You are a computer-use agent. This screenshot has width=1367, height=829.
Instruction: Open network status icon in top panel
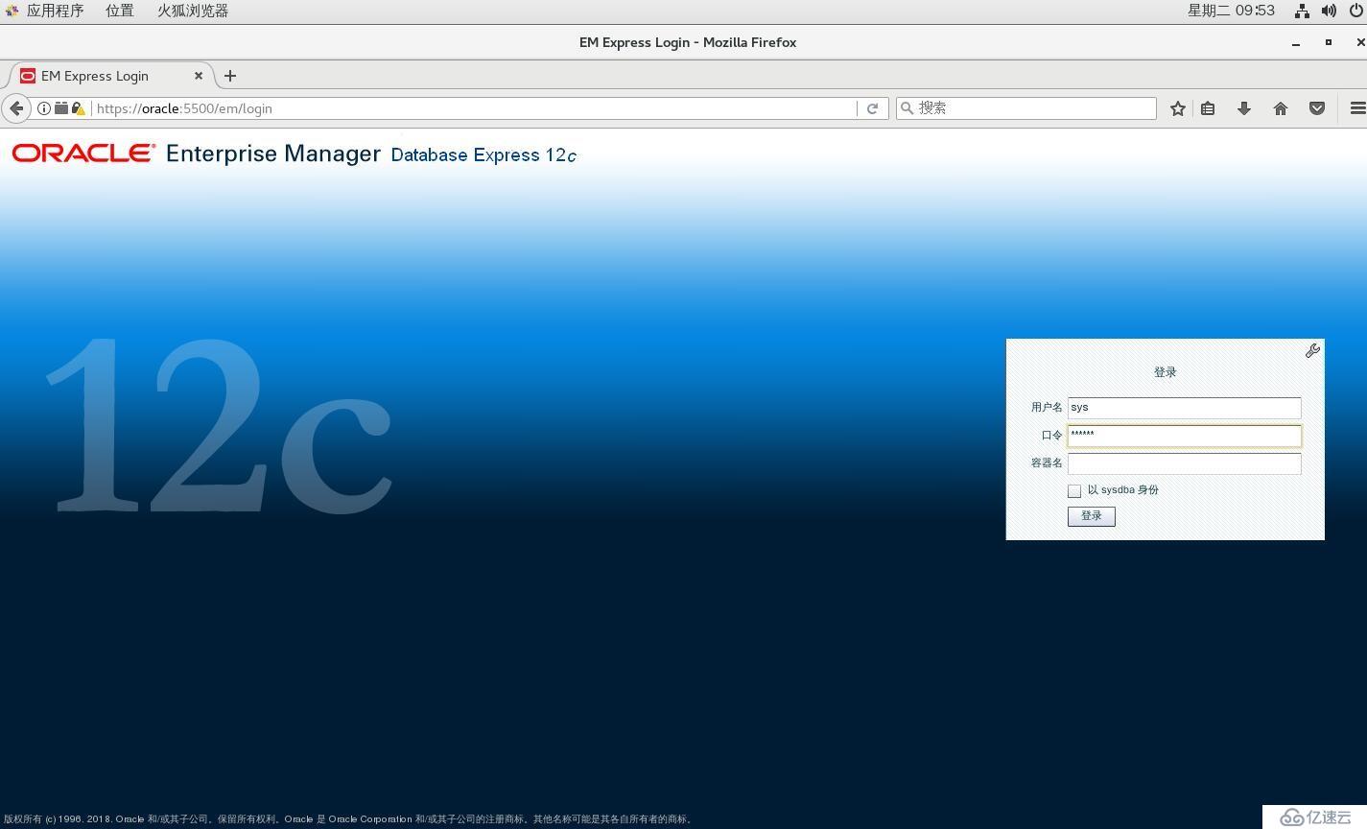click(1302, 11)
